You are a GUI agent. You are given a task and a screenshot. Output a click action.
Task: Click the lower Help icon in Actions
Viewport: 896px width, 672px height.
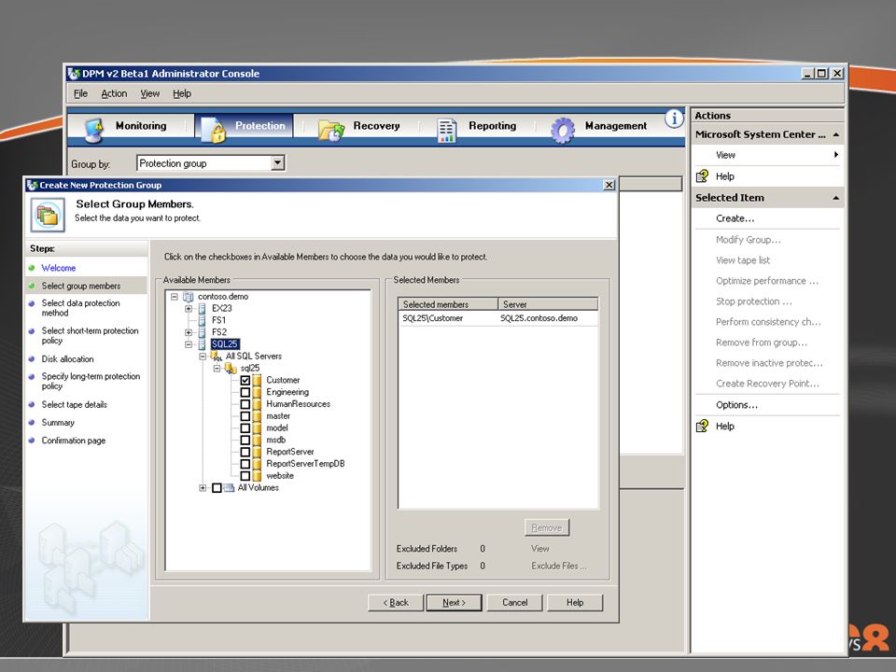(702, 426)
